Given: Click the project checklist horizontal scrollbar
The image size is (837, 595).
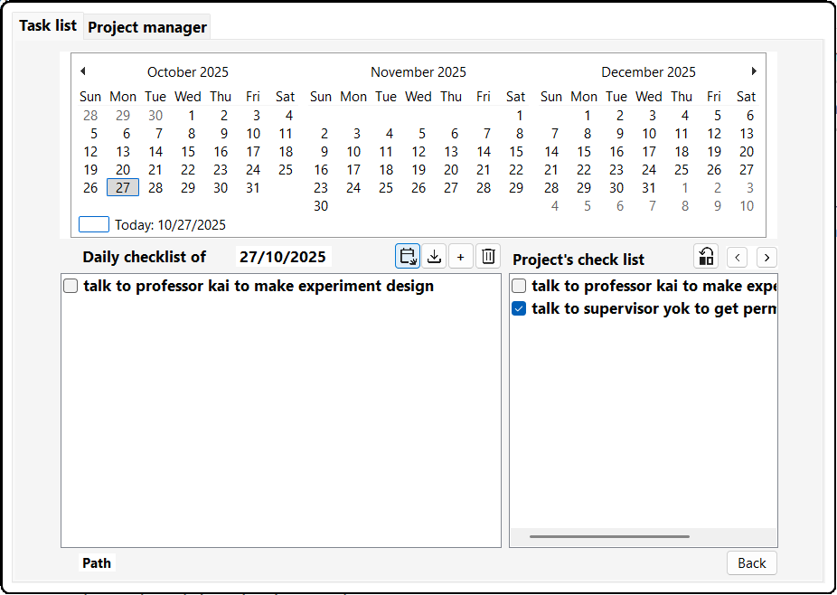Looking at the screenshot, I should pyautogui.click(x=609, y=536).
